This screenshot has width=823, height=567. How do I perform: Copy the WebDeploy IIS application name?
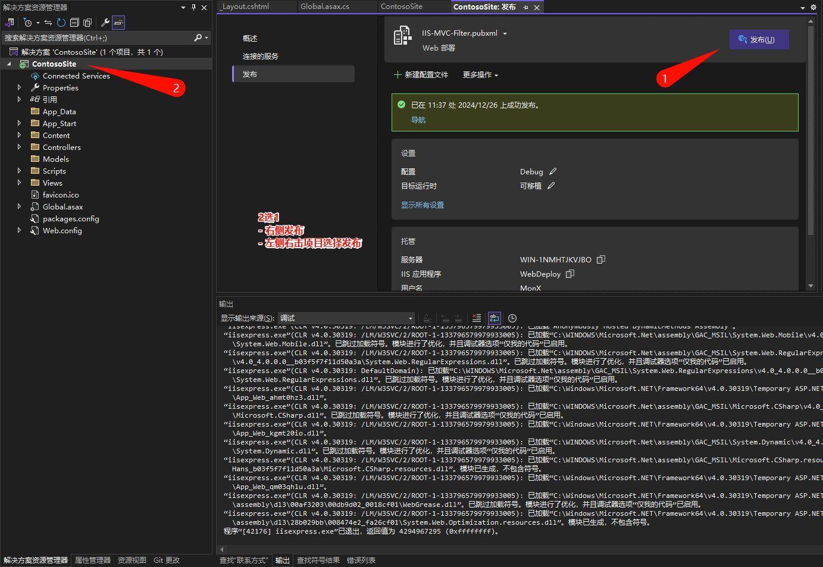point(570,274)
